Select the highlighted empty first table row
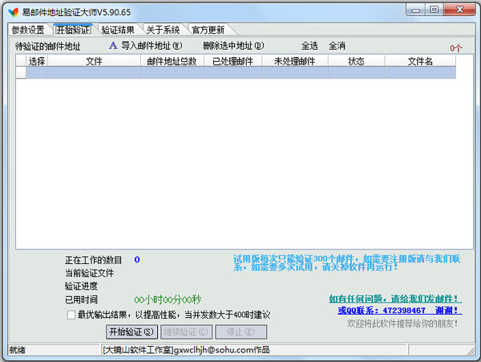 pyautogui.click(x=236, y=73)
